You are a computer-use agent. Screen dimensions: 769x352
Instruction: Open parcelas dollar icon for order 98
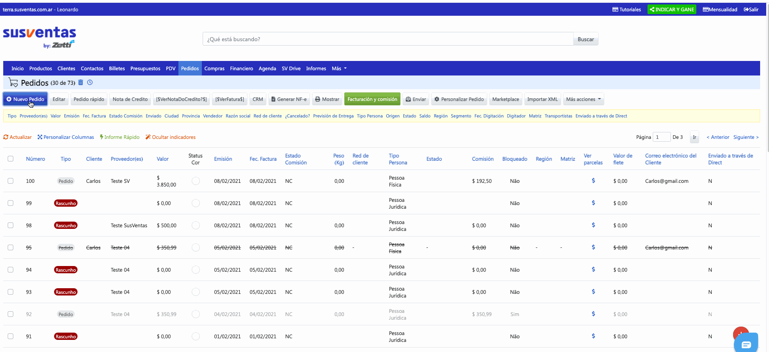click(593, 225)
